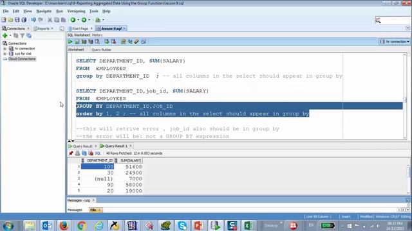Click the Explain Plan icon
The width and height of the screenshot is (412, 231).
[84, 42]
